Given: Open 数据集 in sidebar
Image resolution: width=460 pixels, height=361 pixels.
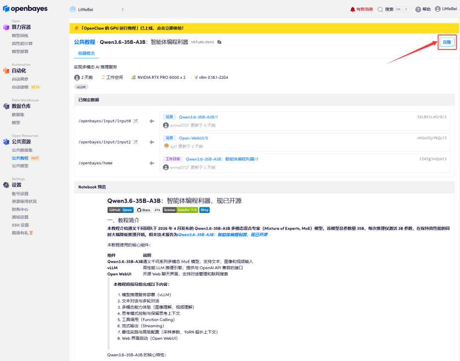Looking at the screenshot, I should pos(18,115).
